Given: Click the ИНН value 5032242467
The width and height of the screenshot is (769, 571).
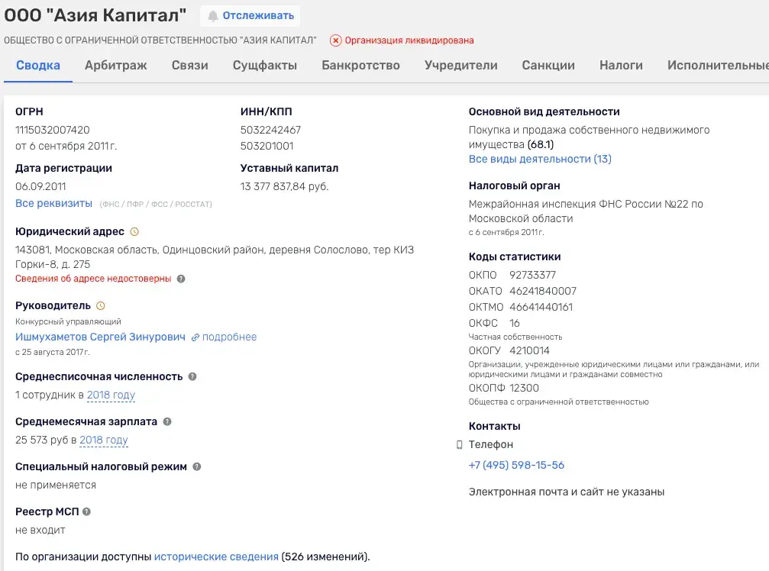Looking at the screenshot, I should [270, 130].
